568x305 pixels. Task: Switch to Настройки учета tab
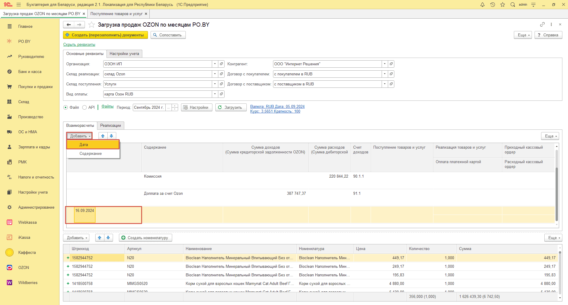[124, 53]
